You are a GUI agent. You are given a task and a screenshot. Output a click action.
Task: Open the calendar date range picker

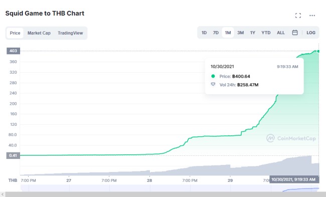(295, 33)
